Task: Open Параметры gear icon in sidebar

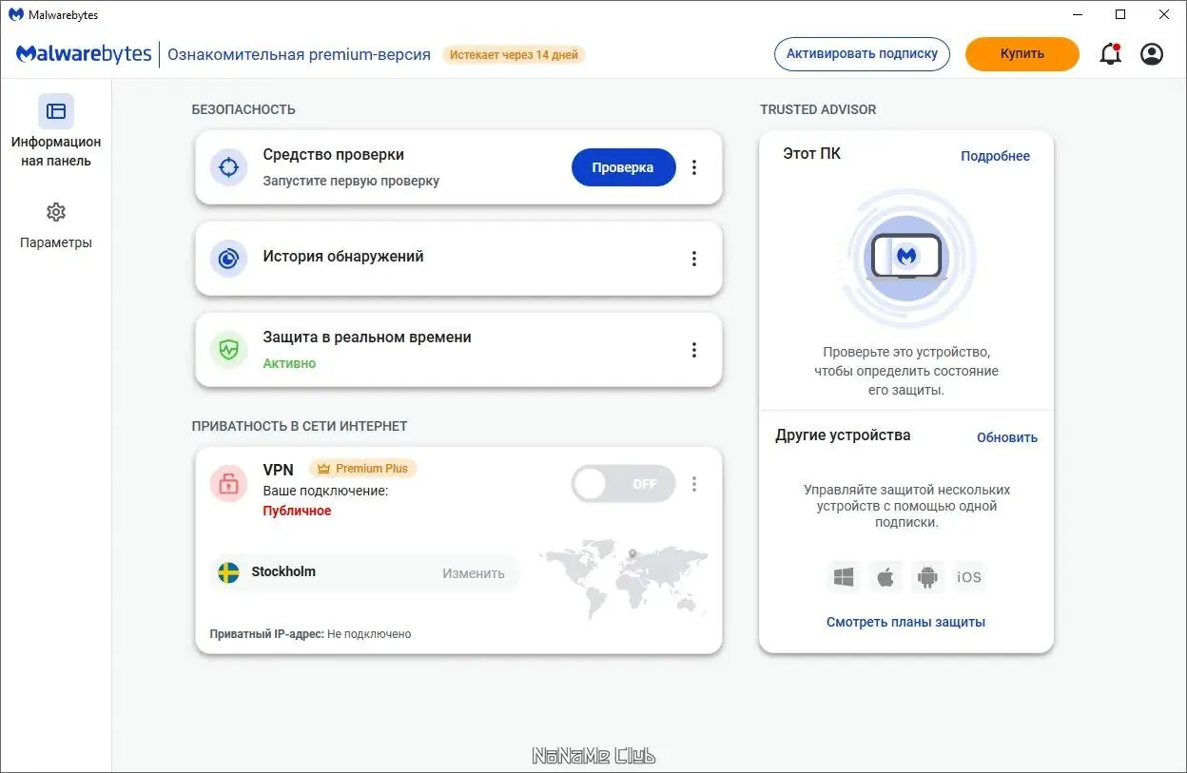Action: tap(56, 212)
